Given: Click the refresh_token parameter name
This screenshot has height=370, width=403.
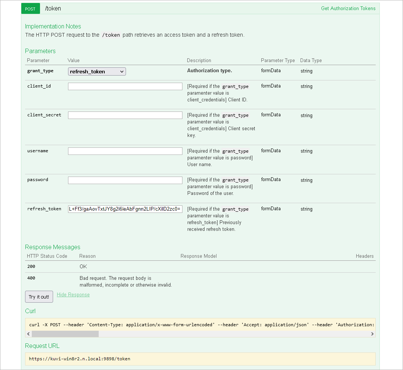Looking at the screenshot, I should pos(44,209).
